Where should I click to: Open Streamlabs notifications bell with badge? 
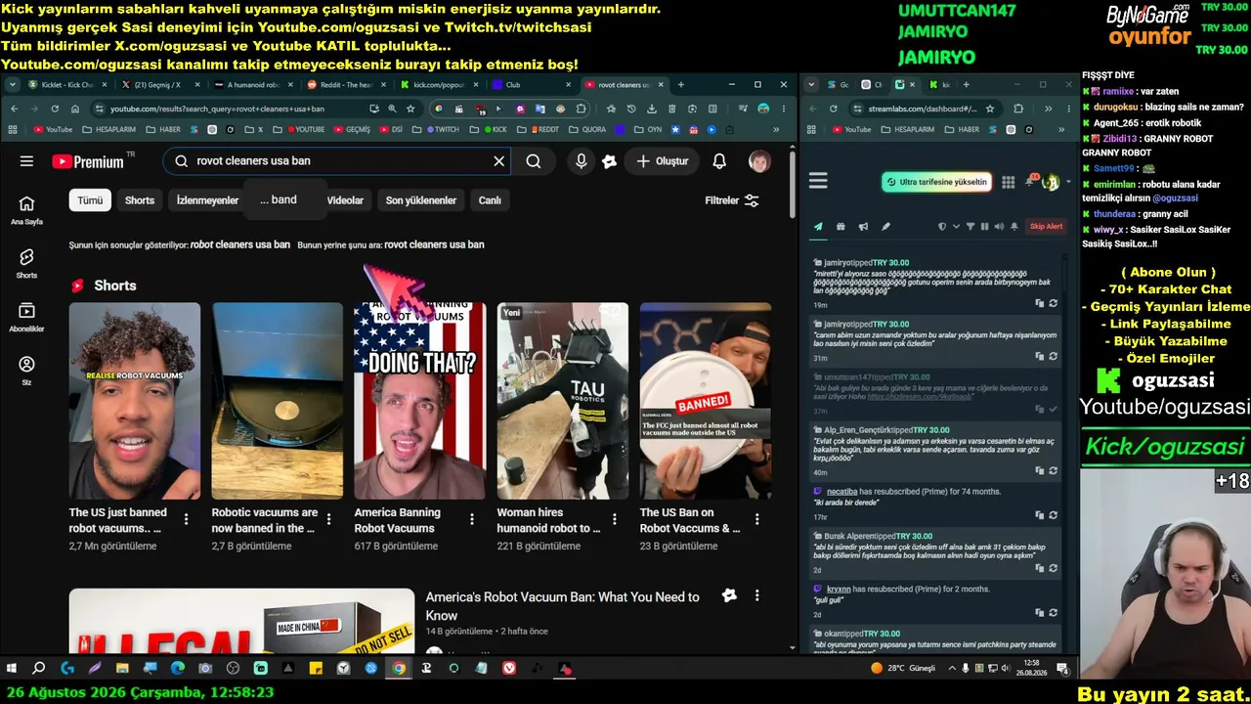pos(1030,181)
